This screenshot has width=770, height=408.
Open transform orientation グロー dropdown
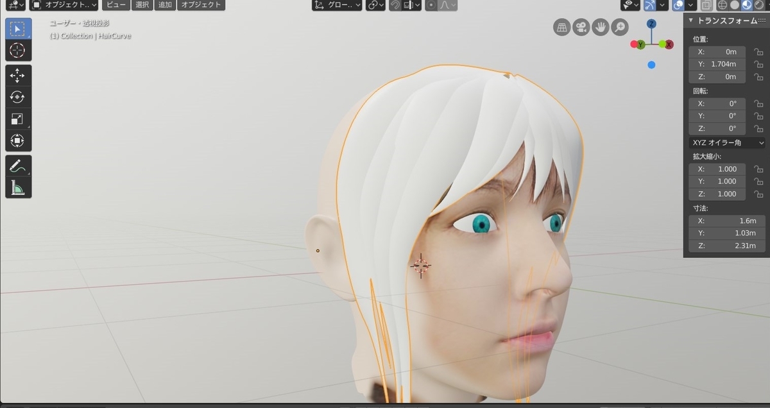click(x=338, y=5)
